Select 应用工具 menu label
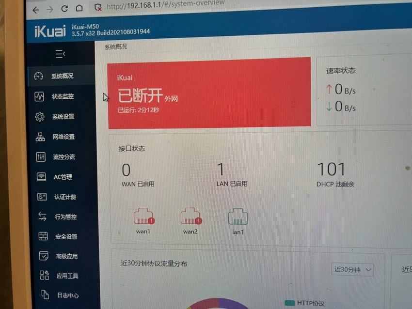412x309 pixels. [x=67, y=276]
